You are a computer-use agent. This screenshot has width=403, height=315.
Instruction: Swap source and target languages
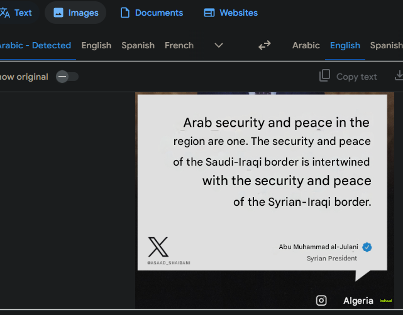click(x=265, y=45)
